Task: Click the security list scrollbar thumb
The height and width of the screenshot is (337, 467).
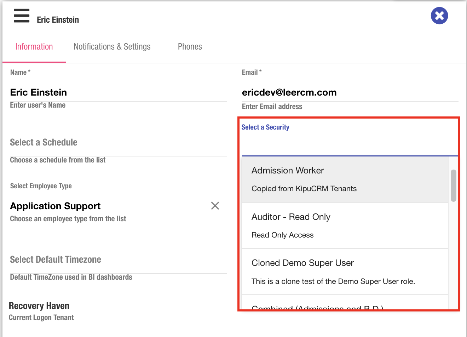Action: coord(453,185)
